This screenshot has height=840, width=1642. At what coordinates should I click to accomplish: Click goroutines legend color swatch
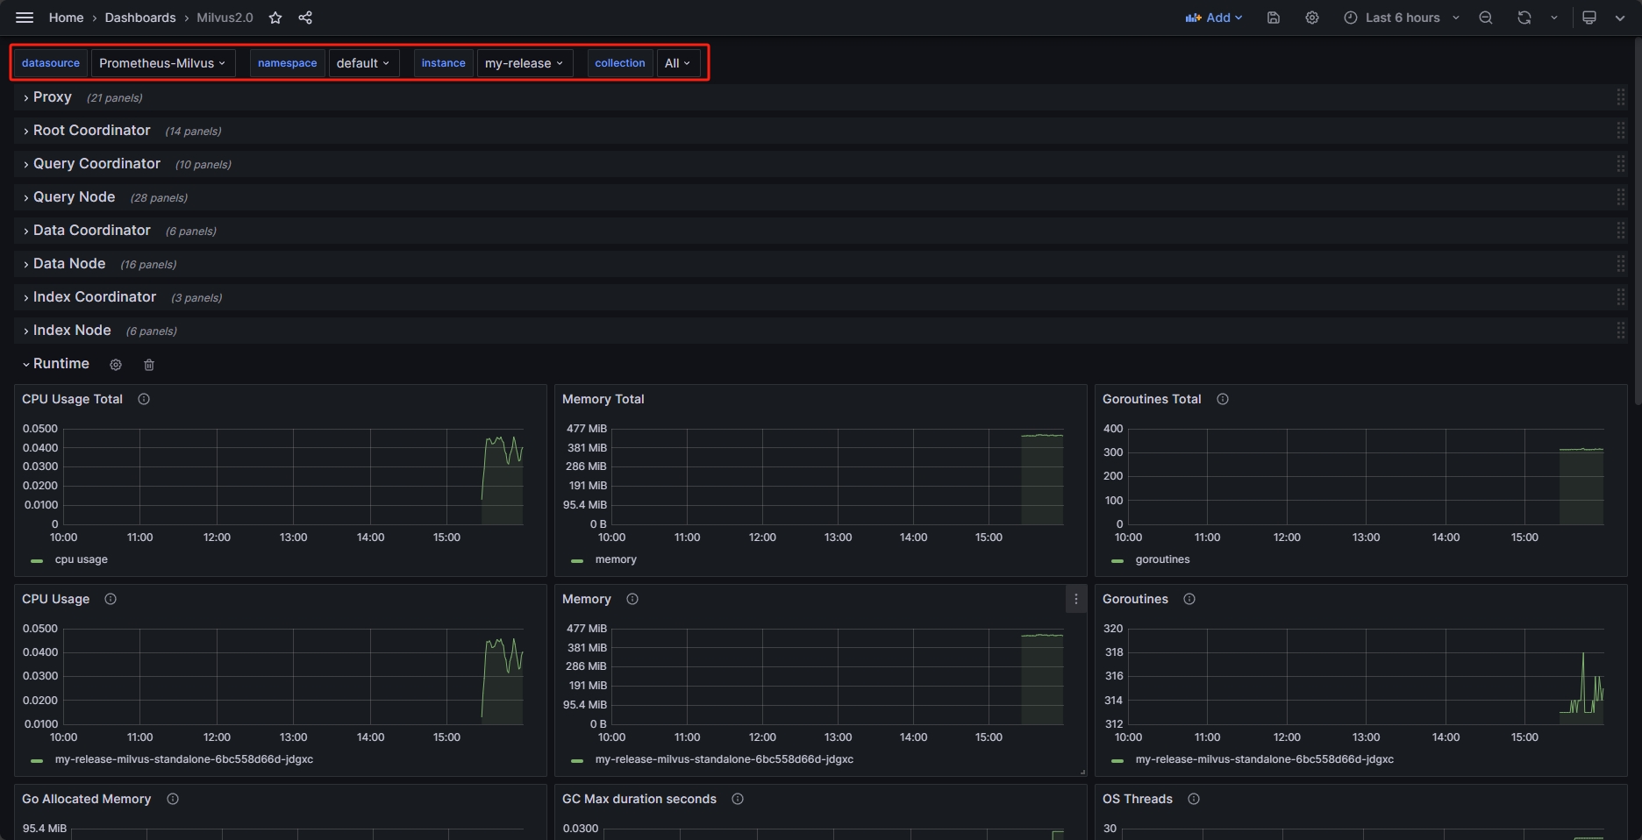pyautogui.click(x=1117, y=560)
